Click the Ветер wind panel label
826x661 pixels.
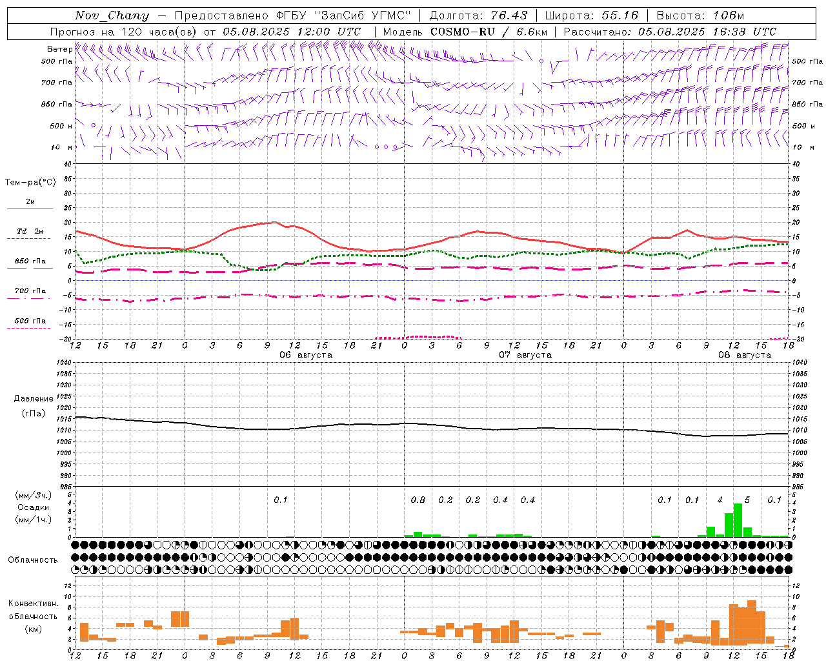(x=59, y=49)
